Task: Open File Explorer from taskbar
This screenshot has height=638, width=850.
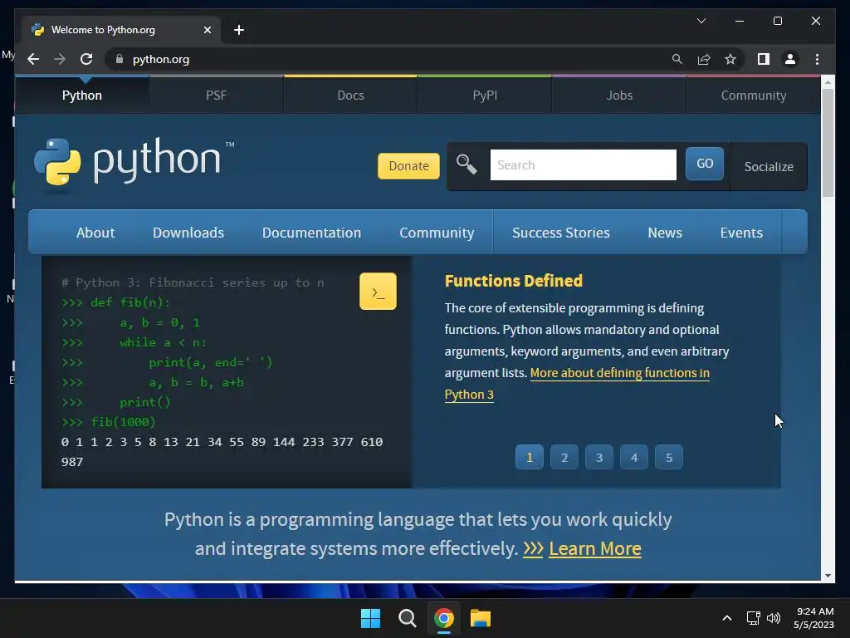Action: [x=481, y=618]
